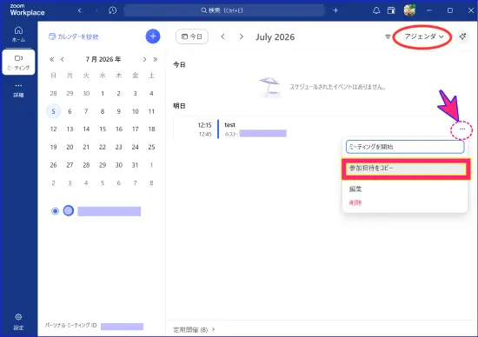
Task: Toggle calendar account radio button
Action: pyautogui.click(x=55, y=211)
